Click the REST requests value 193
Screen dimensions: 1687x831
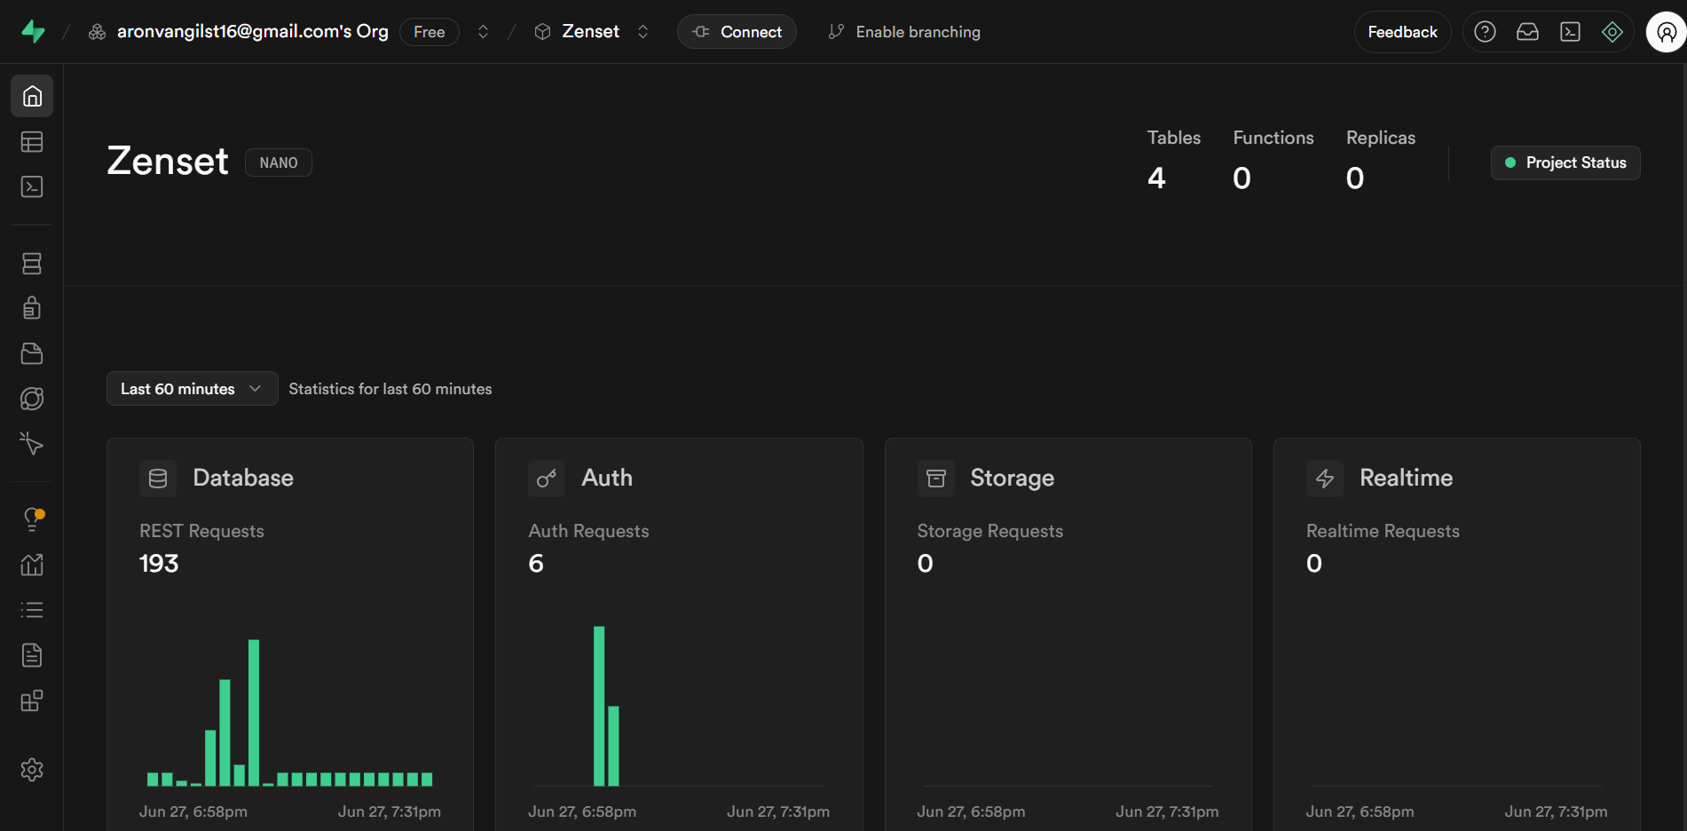(159, 564)
